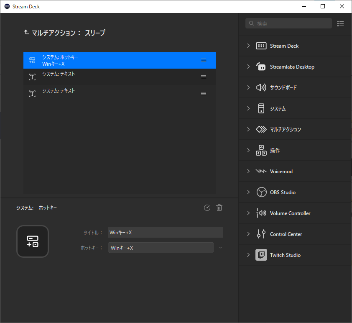Screen dimensions: 352x323
Task: Click the text icon of the third action row
Action: (x=32, y=94)
